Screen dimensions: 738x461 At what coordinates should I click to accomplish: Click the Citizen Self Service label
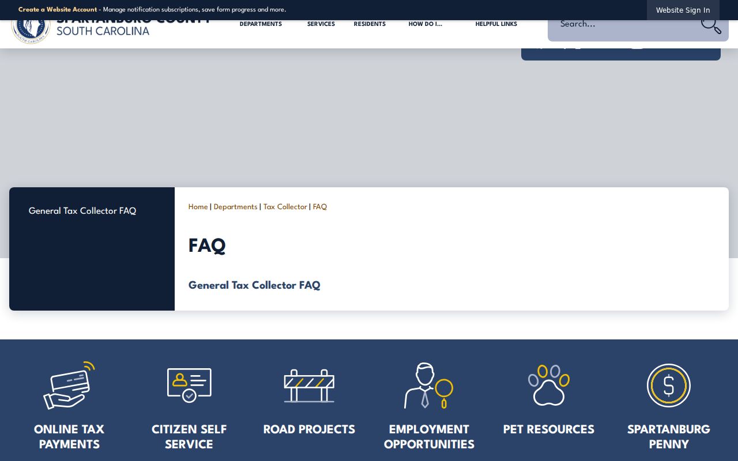click(189, 437)
